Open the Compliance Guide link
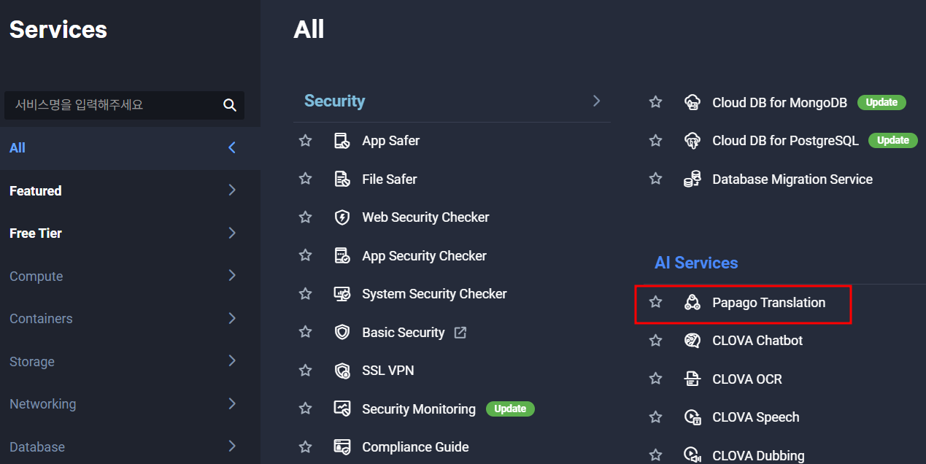The image size is (926, 464). click(x=415, y=447)
